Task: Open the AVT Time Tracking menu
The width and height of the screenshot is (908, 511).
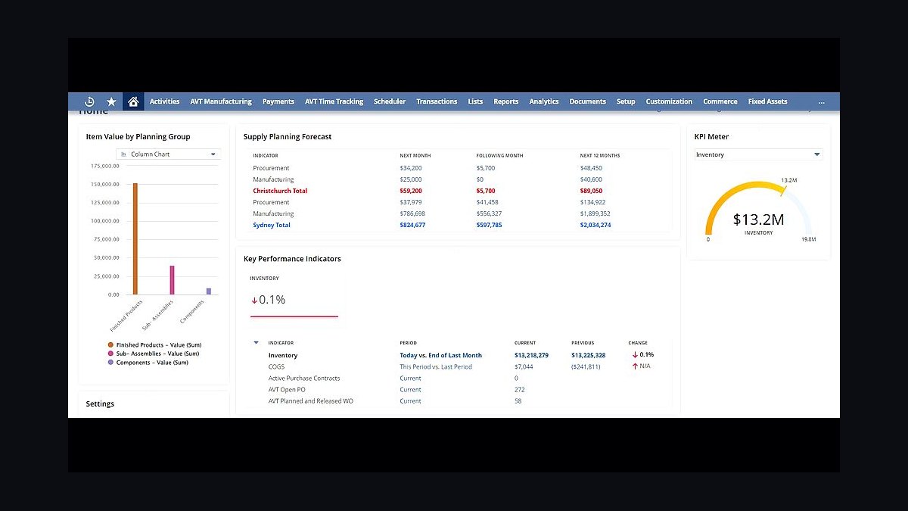Action: [334, 101]
